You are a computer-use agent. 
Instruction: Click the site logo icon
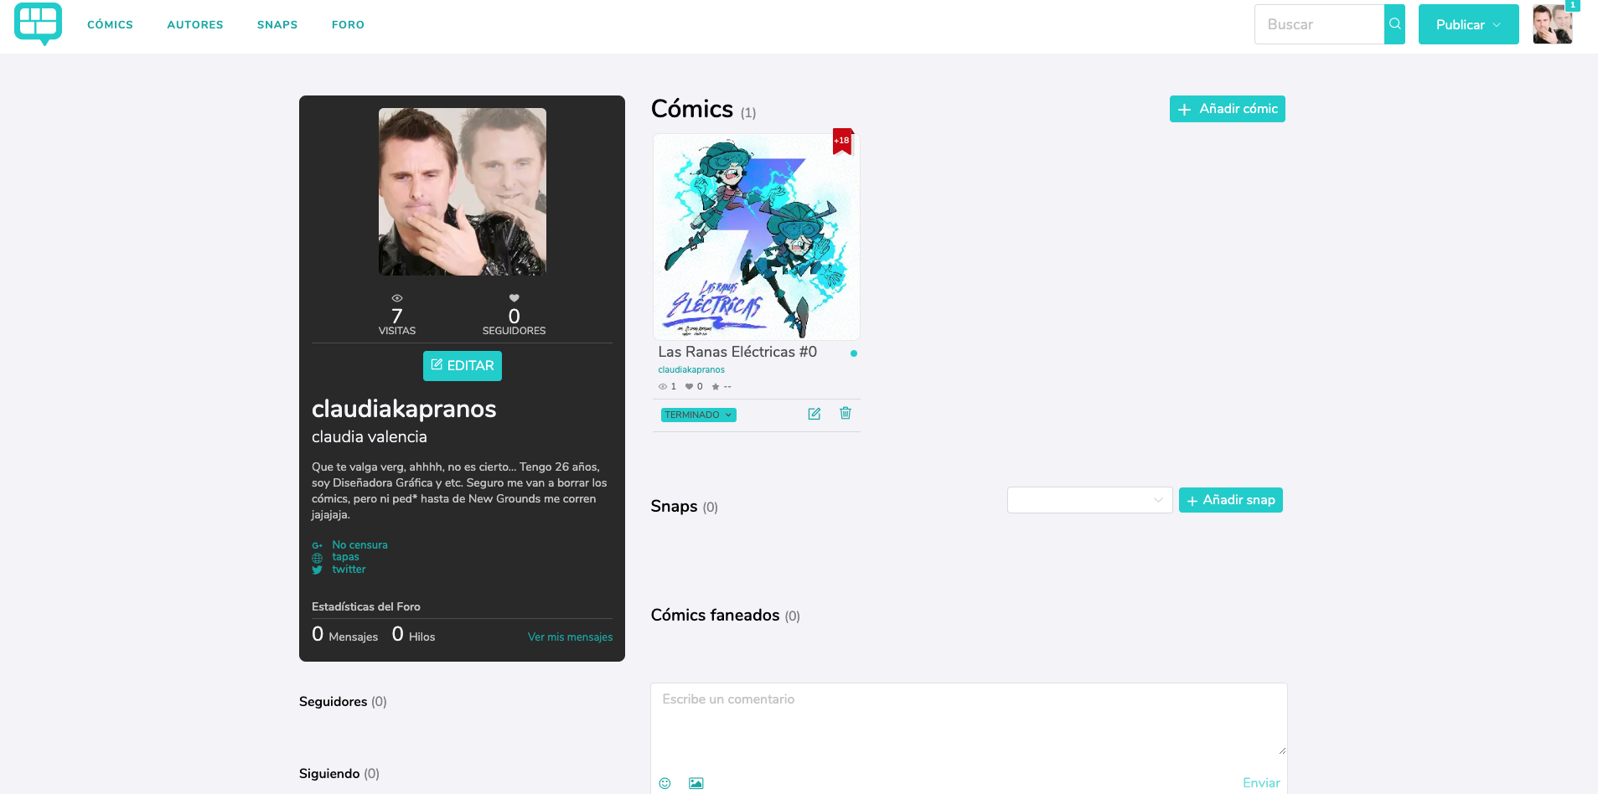tap(39, 23)
